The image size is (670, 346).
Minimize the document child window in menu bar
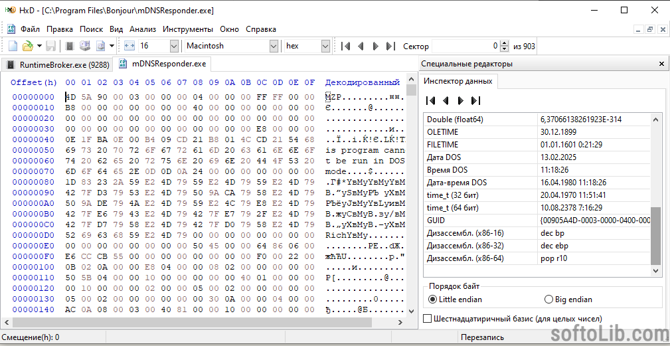click(638, 29)
